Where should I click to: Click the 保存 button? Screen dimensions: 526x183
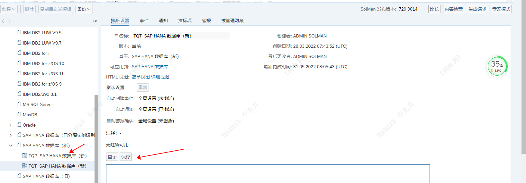point(126,157)
